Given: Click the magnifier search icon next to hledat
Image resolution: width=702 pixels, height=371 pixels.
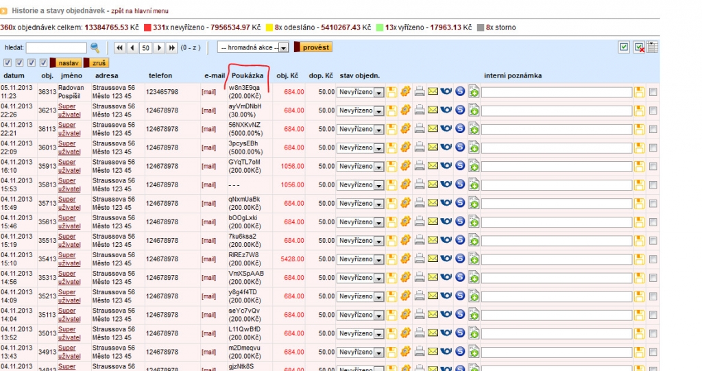Looking at the screenshot, I should tap(95, 47).
